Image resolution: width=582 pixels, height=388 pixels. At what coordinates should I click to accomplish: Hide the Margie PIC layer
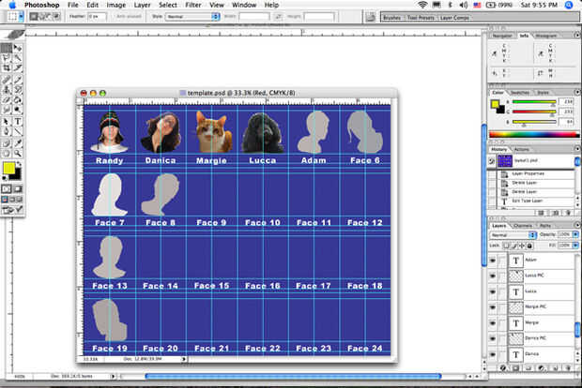click(493, 307)
